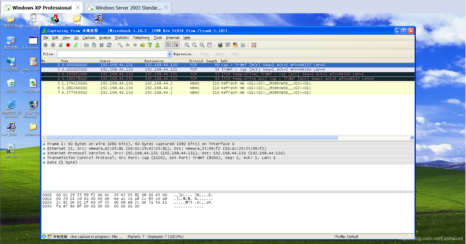
Task: Reset zoom to normal size
Action: point(202,45)
